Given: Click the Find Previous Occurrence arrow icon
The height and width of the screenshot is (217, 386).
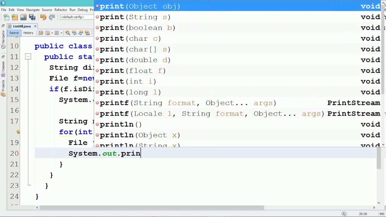Looking at the screenshot, I should 74,33.
